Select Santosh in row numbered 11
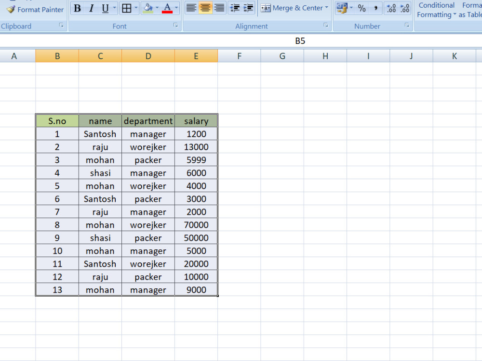The width and height of the screenshot is (482, 361). click(x=100, y=264)
